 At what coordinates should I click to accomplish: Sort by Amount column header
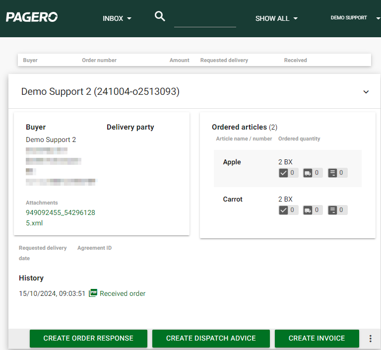point(179,60)
